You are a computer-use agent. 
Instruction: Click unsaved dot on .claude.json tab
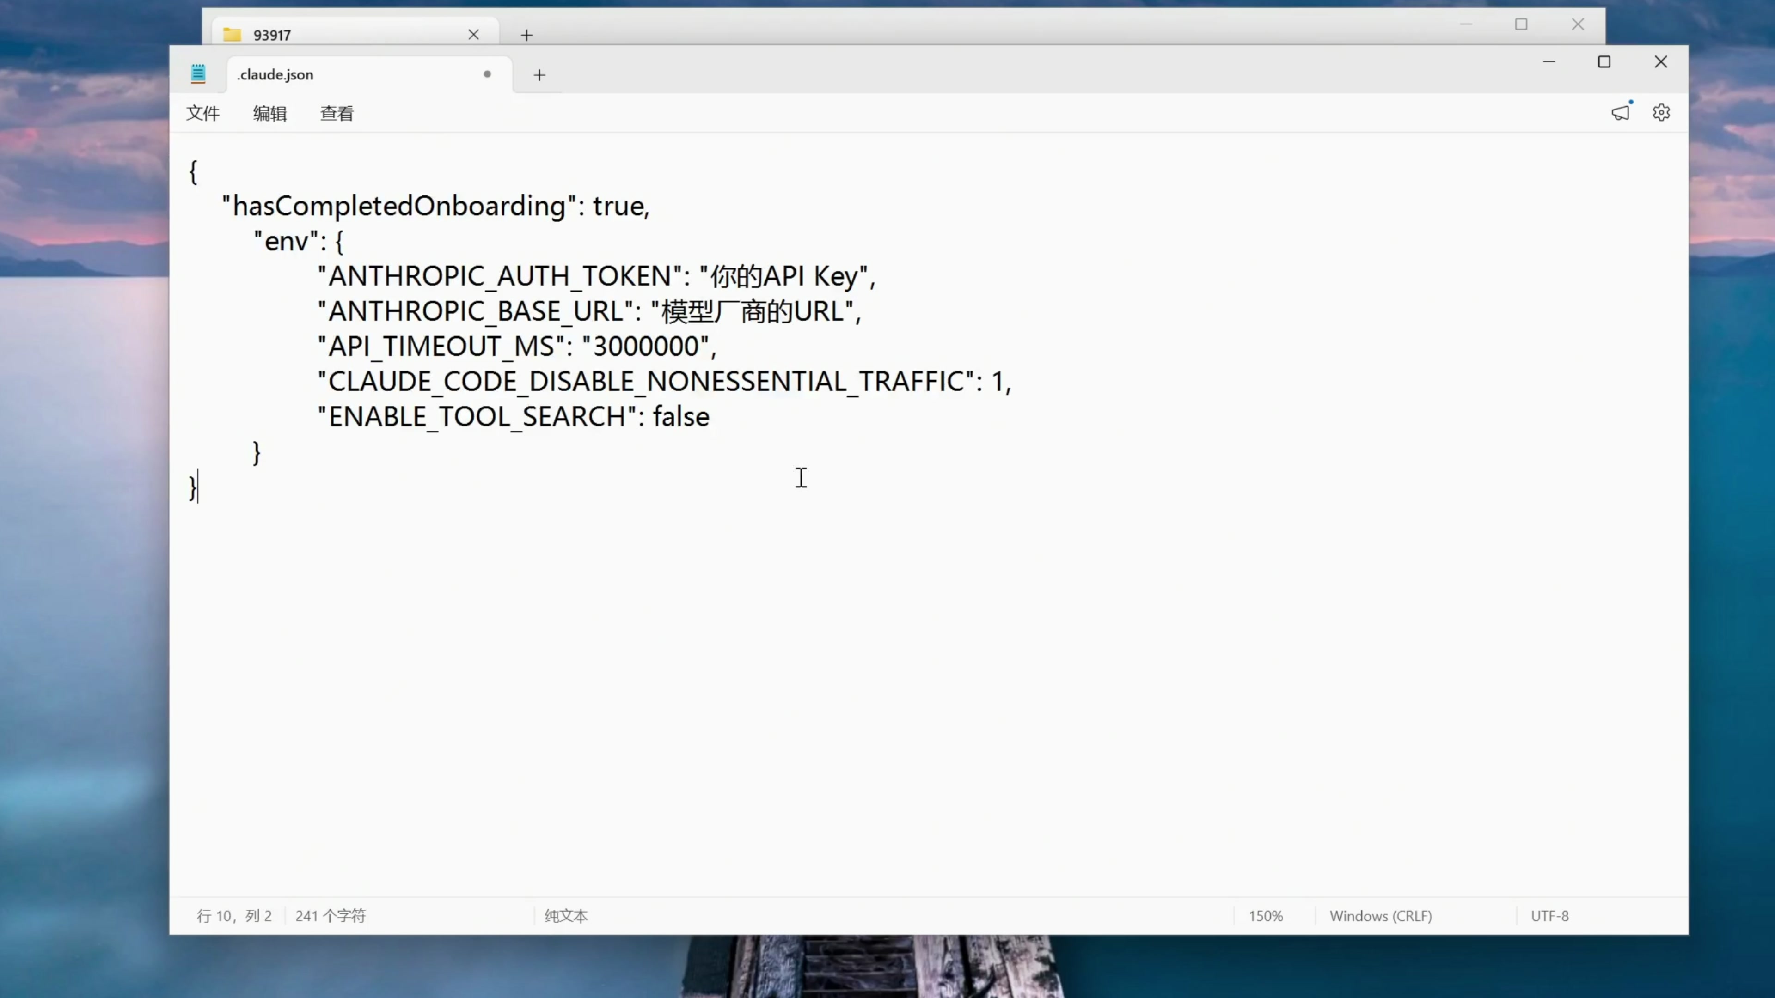(x=487, y=74)
